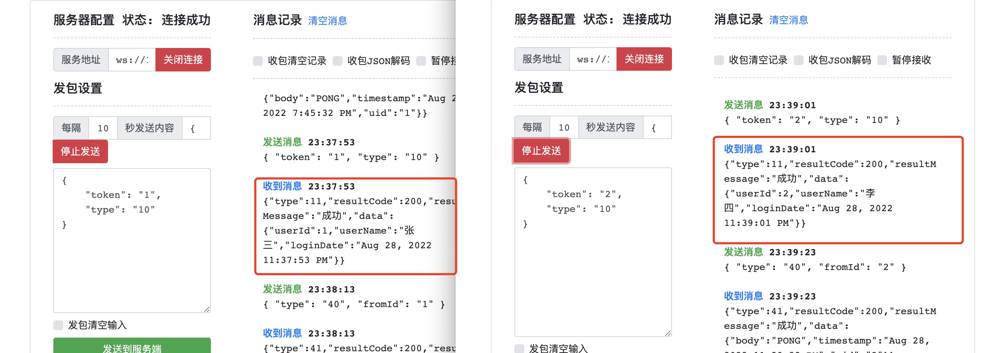
Task: Click 收到消息 23:38:13 header
Action: (x=309, y=333)
